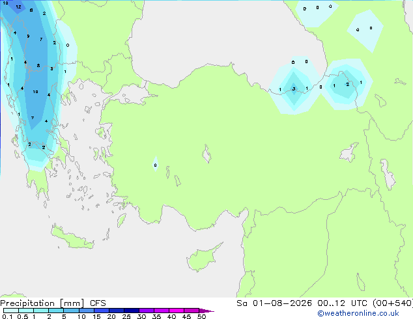Click the '12' precipitation value on the map
This screenshot has width=413, height=319.
18,7
